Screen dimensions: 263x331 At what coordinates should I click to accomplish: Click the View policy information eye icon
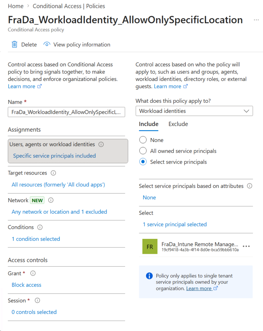tap(47, 45)
